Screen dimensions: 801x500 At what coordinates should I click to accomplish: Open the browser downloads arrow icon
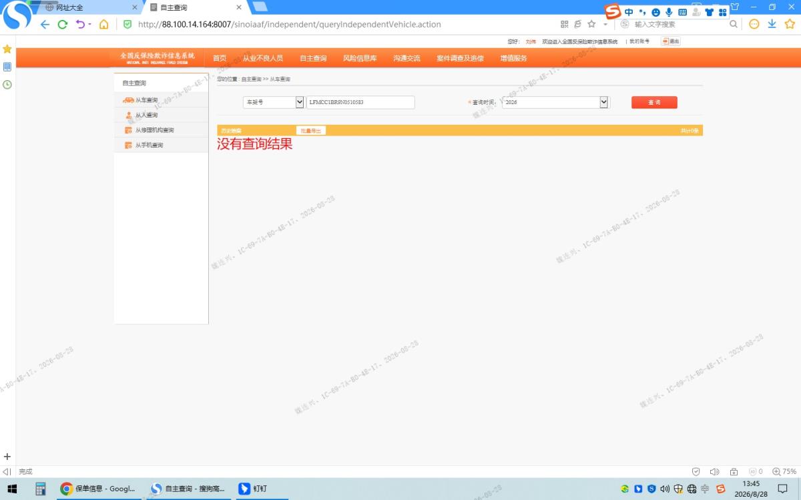tap(772, 24)
